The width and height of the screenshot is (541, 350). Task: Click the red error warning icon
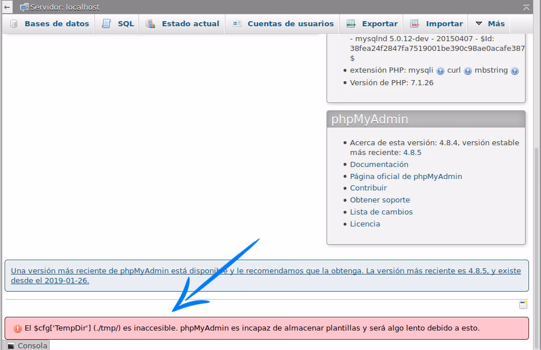[x=18, y=329]
